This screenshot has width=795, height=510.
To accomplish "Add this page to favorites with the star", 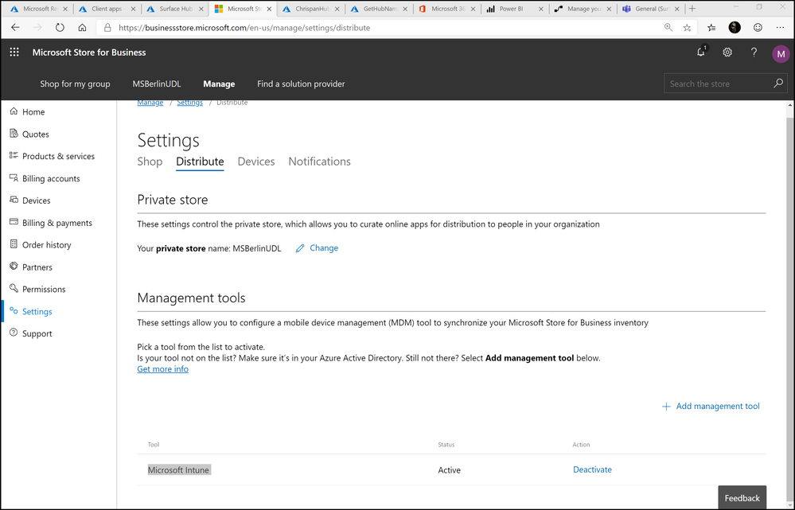I will click(687, 28).
